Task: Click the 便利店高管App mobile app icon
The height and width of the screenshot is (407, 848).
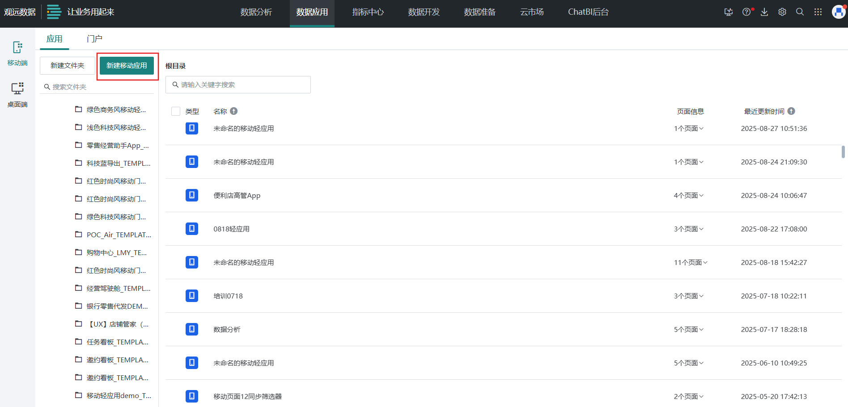Action: pos(192,195)
